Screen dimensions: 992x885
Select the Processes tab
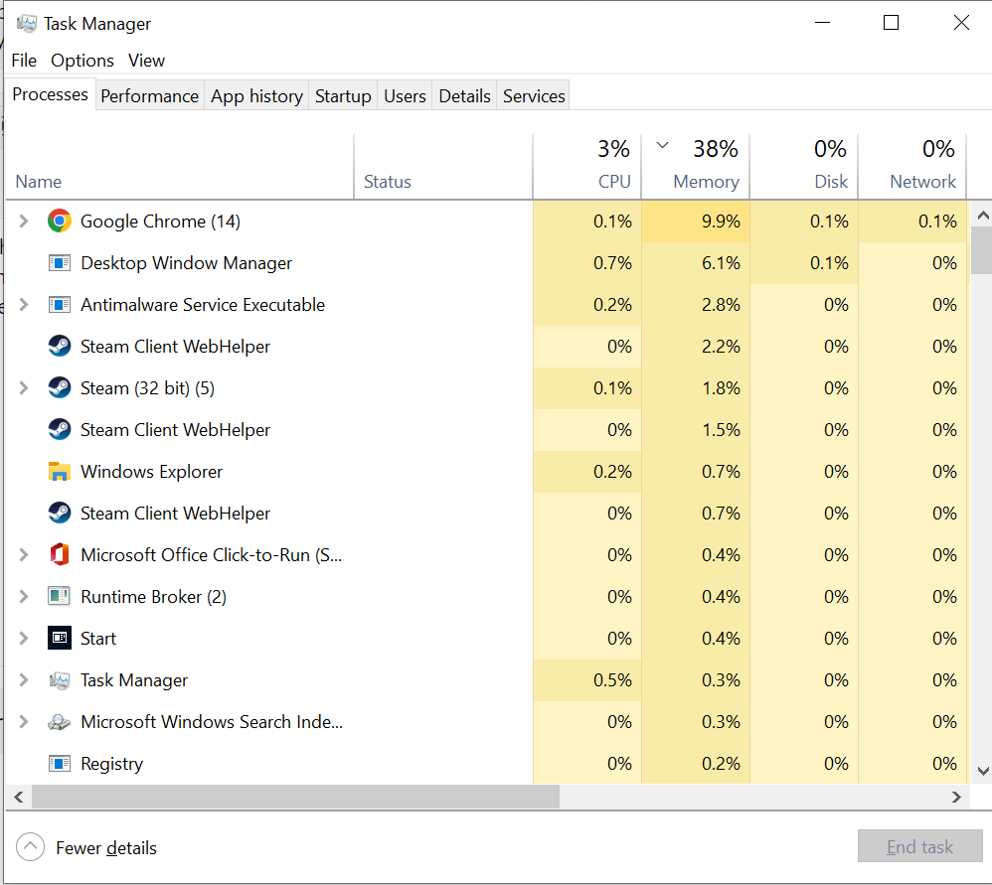tap(50, 94)
